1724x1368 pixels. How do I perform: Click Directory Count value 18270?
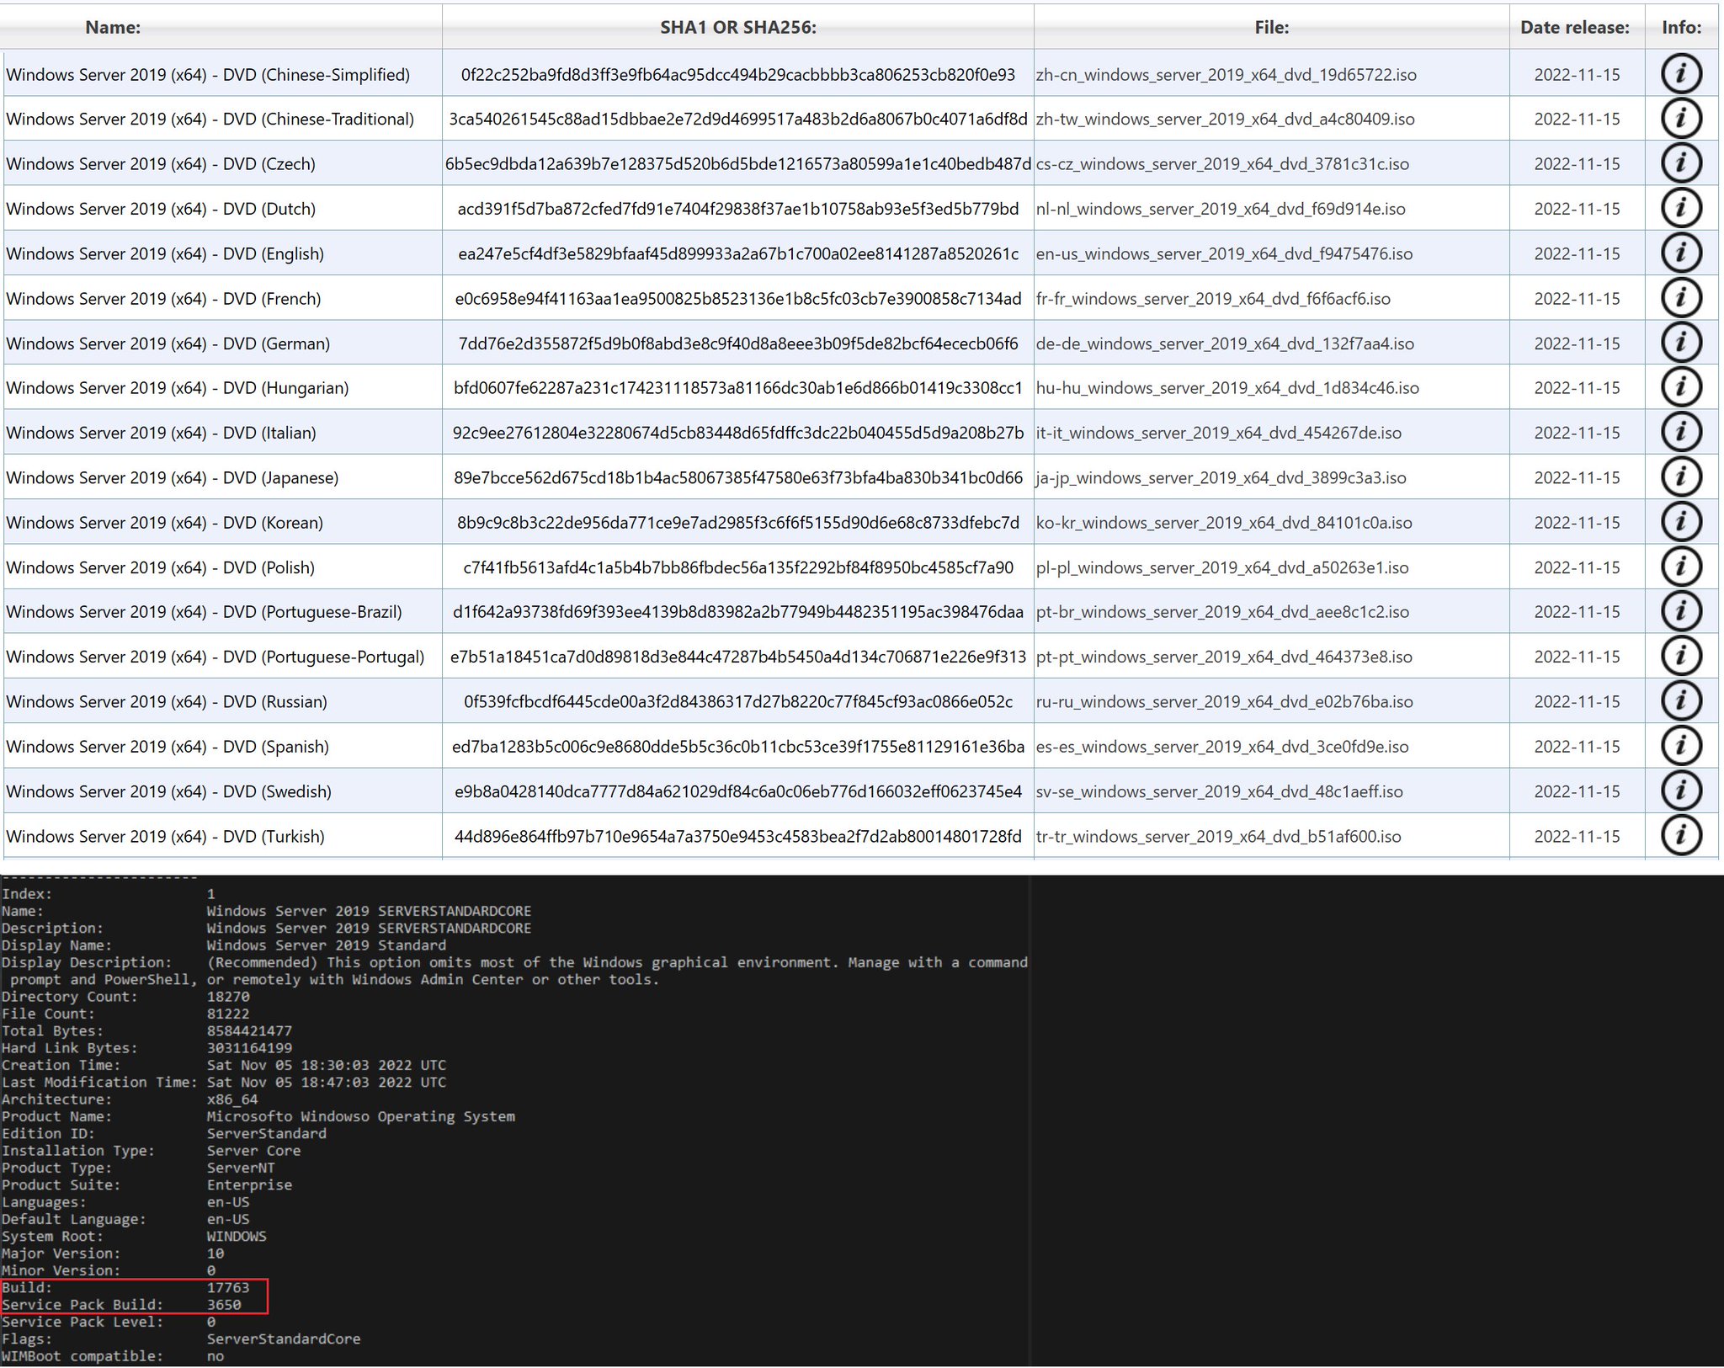(x=228, y=997)
